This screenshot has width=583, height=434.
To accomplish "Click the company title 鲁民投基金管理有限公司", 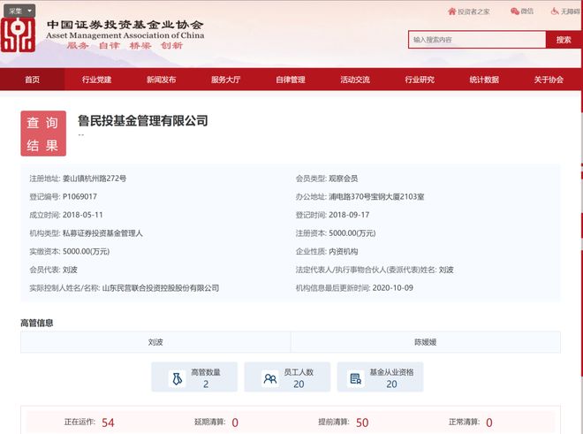I will 143,120.
